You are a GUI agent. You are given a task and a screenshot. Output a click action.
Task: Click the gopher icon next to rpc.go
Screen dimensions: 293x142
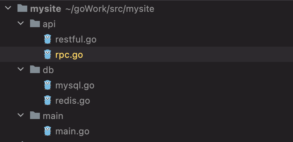48,55
